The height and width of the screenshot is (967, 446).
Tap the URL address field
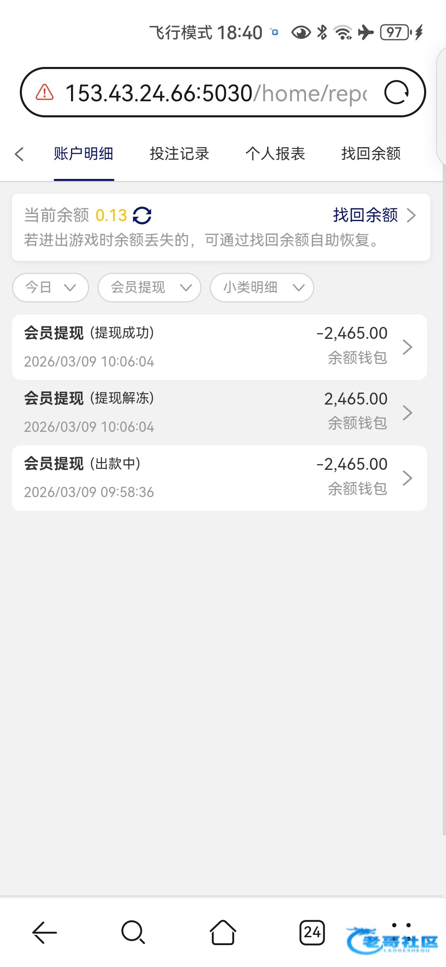pyautogui.click(x=215, y=93)
